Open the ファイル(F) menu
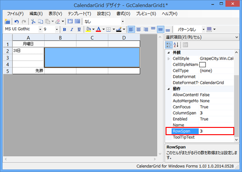 tap(15, 14)
